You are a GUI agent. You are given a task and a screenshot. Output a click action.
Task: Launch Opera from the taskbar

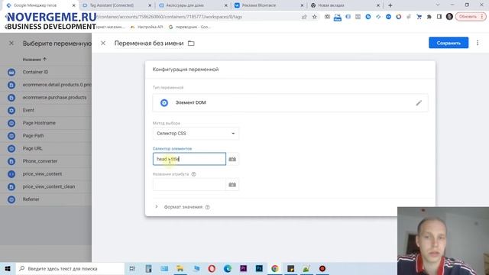click(x=212, y=268)
